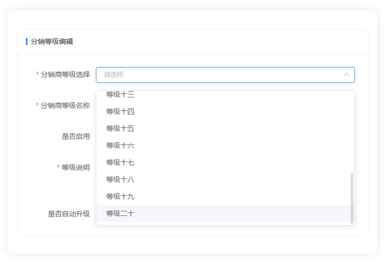
Task: Click the 分销商等级选择 field label
Action: pyautogui.click(x=65, y=74)
